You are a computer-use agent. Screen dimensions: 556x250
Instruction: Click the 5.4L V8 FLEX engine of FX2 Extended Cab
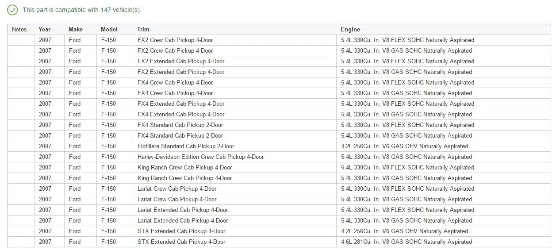coord(407,61)
